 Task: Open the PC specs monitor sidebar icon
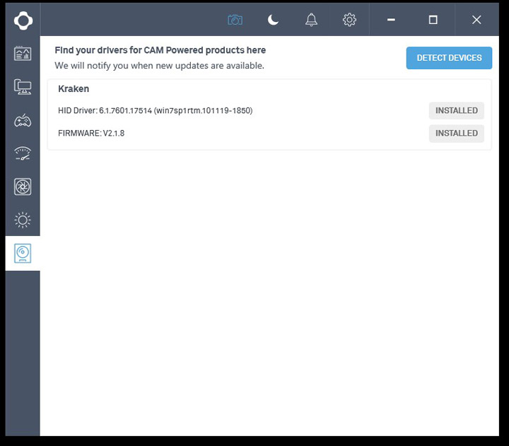click(23, 87)
